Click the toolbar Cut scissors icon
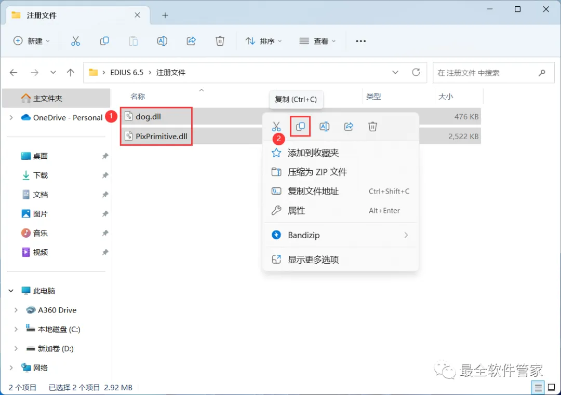The width and height of the screenshot is (561, 395). [75, 41]
